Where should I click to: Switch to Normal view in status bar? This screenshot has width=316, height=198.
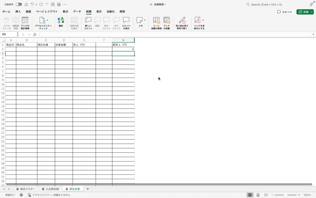(x=250, y=195)
